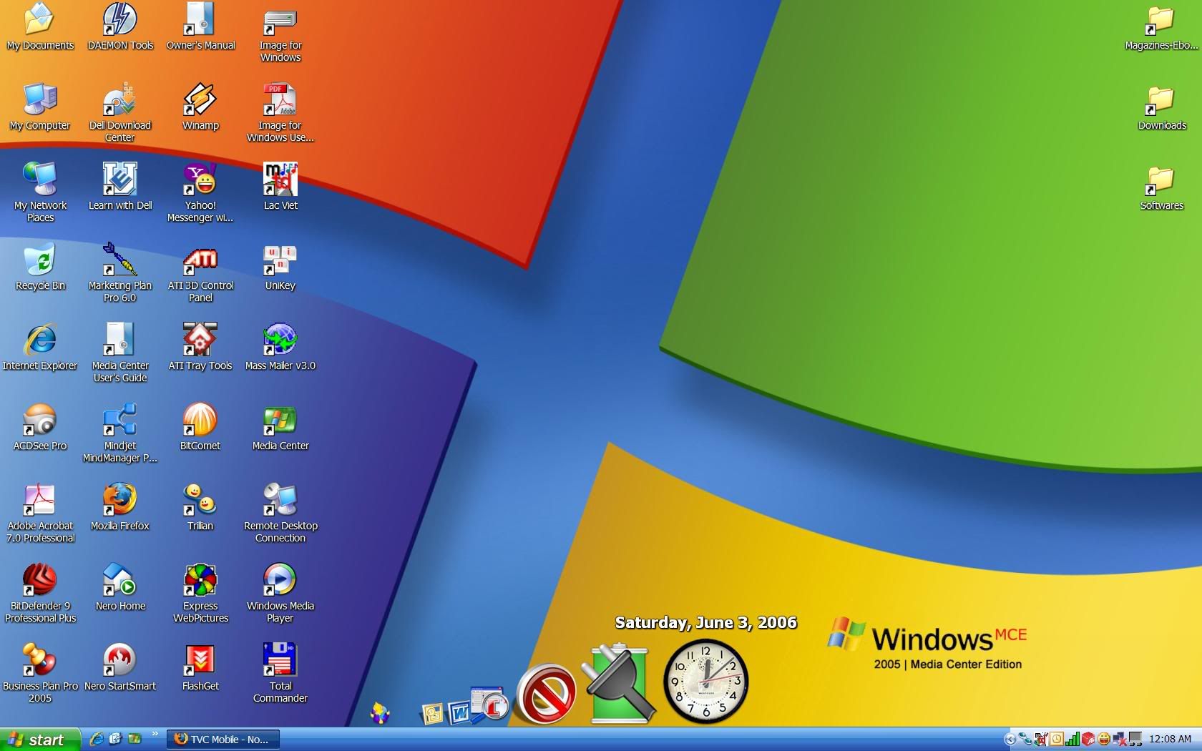Expand hidden system tray icons
1202x751 pixels.
[1011, 740]
